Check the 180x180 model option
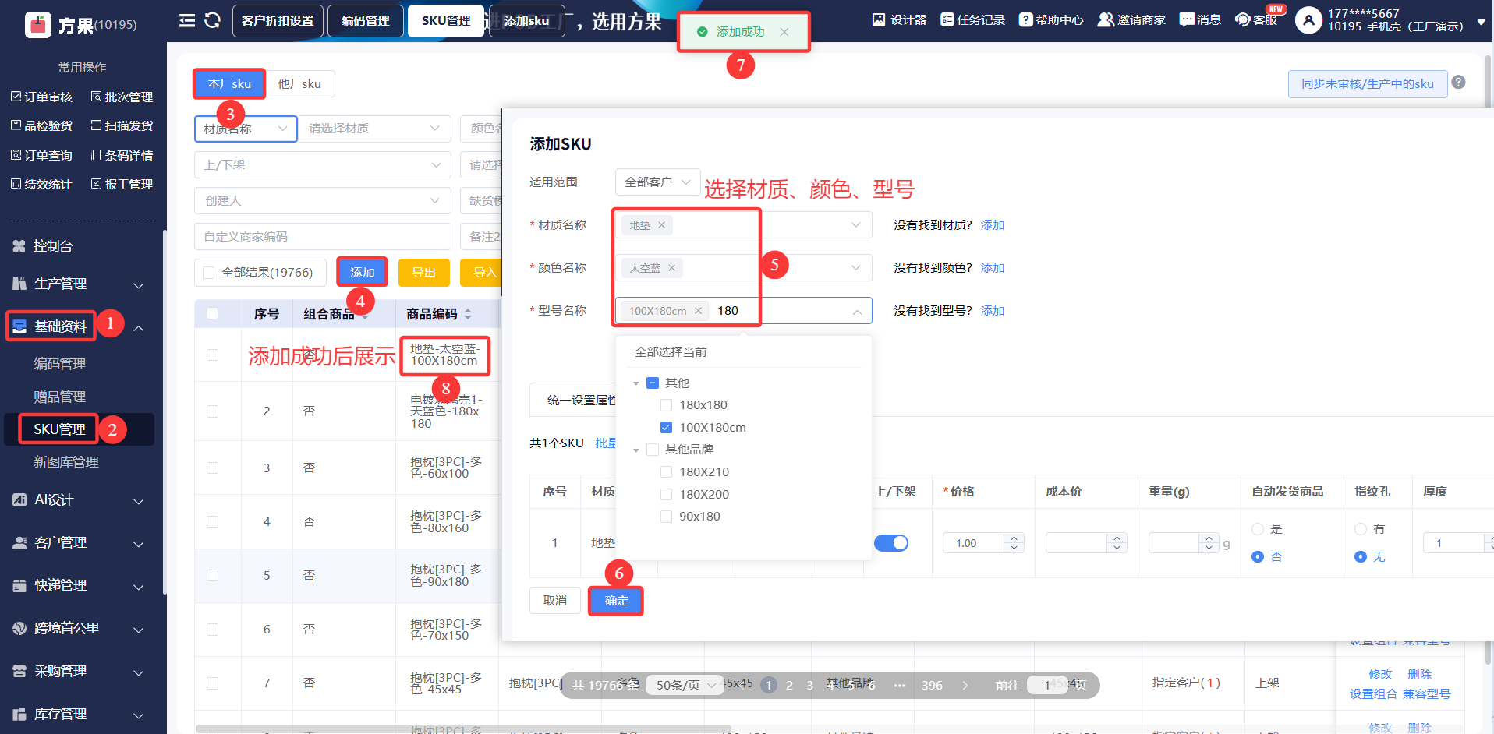Image resolution: width=1494 pixels, height=734 pixels. [x=666, y=405]
